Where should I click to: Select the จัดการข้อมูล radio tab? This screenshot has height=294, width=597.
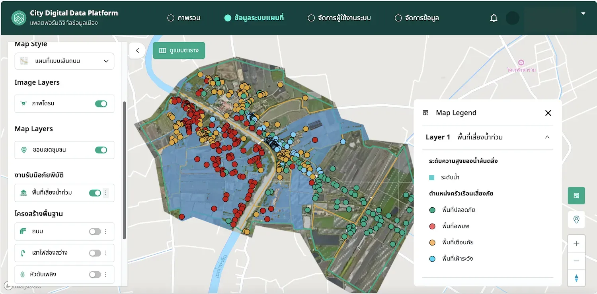[x=417, y=18]
